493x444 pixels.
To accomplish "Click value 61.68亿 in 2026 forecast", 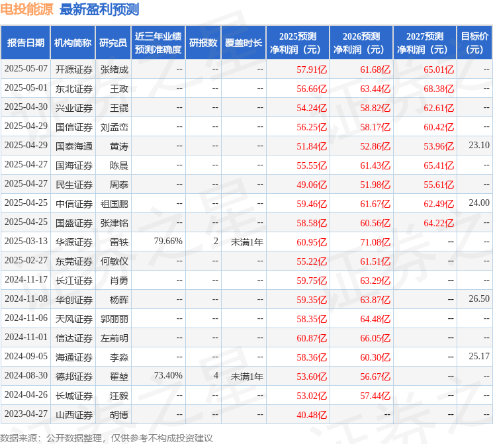I will 375,69.
